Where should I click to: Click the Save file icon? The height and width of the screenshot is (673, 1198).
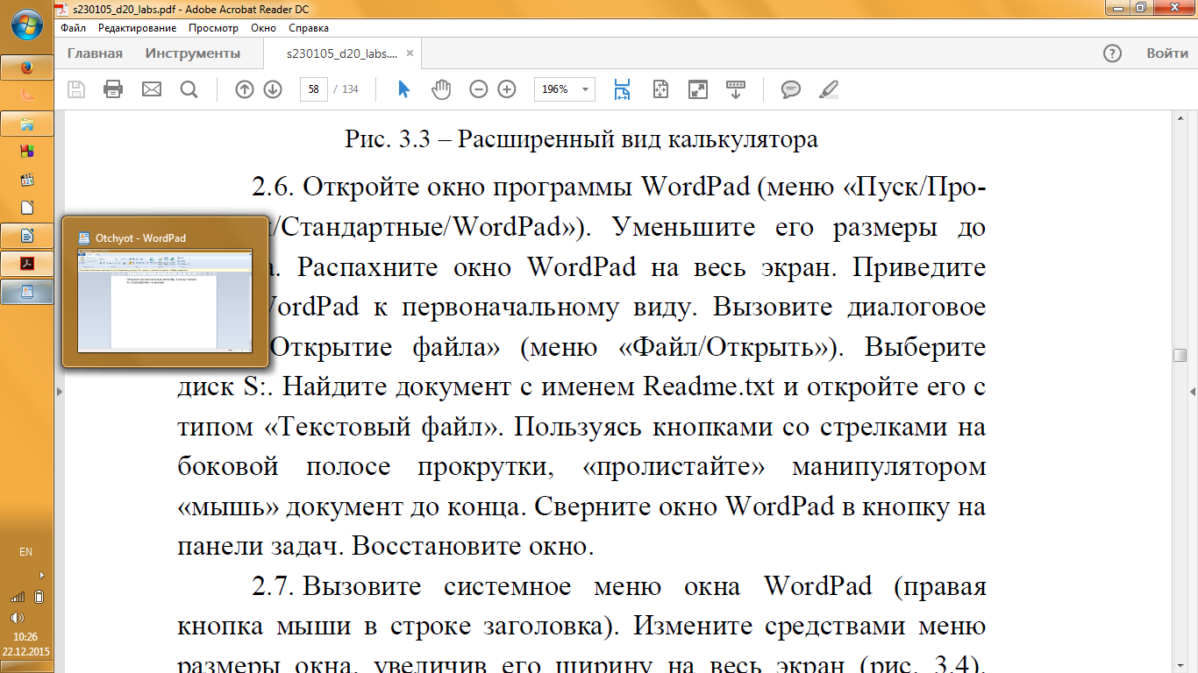pyautogui.click(x=76, y=89)
